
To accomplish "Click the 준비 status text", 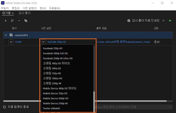I will tap(157, 42).
